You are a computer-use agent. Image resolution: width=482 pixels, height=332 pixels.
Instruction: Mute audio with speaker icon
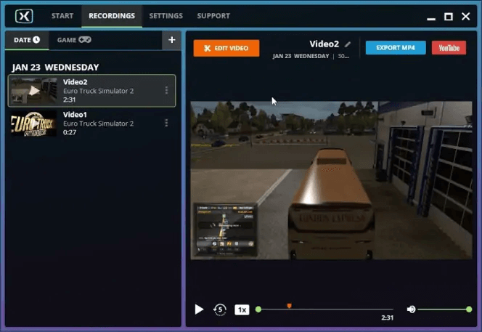[x=411, y=309]
